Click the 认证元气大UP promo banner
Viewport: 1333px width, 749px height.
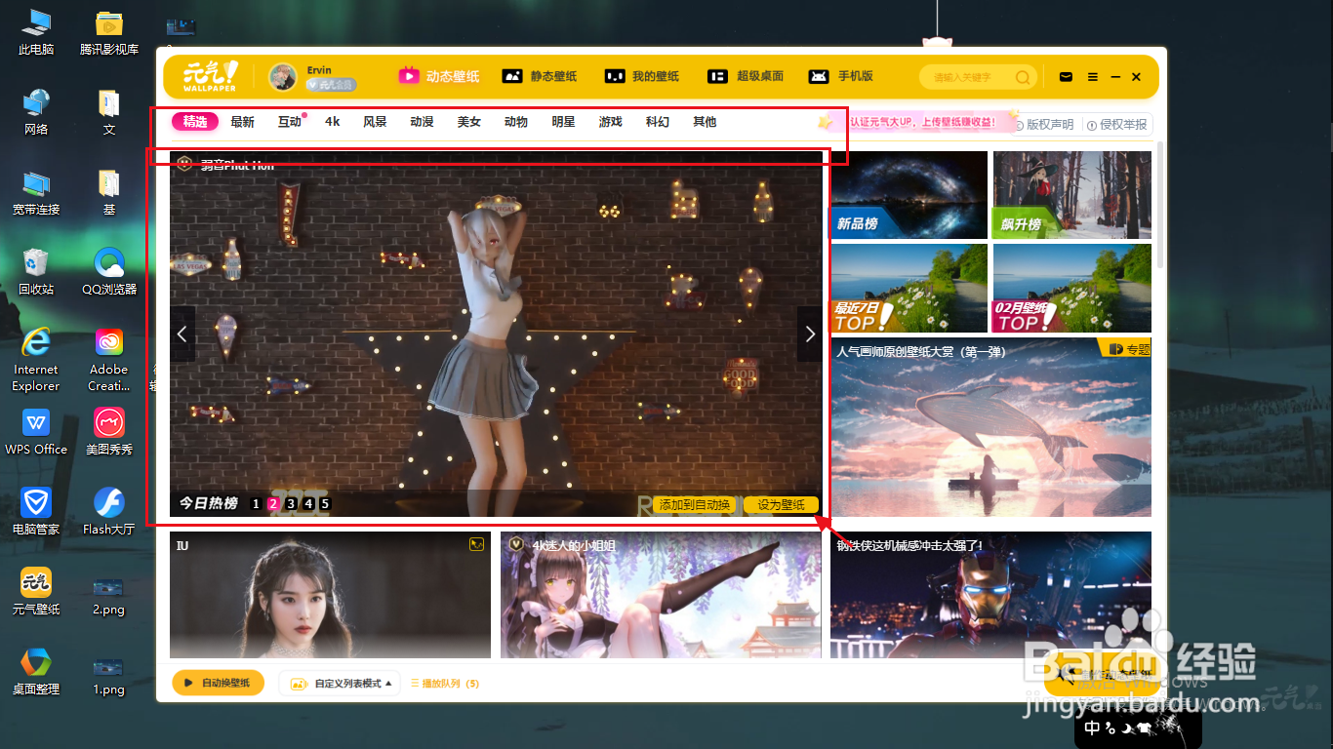click(917, 122)
